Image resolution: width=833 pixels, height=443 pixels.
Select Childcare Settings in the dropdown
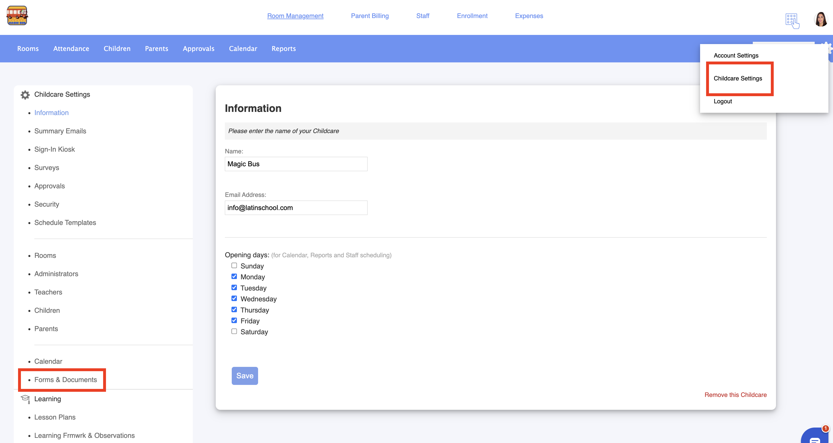(738, 78)
